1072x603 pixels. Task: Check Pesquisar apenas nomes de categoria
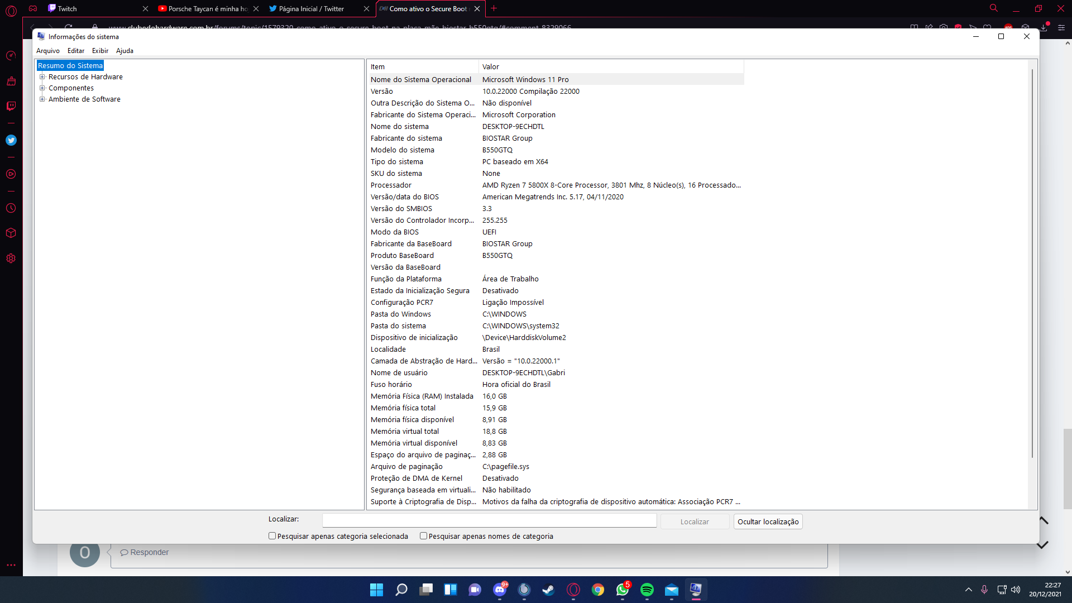(x=423, y=536)
